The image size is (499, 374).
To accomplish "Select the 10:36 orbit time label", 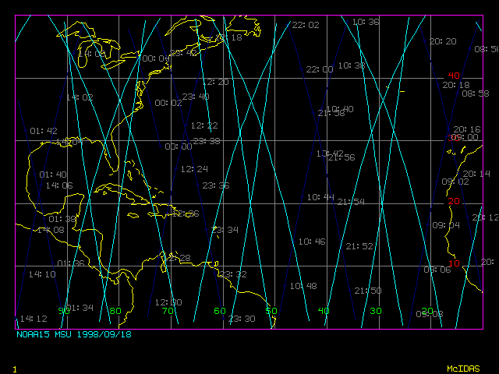I will pyautogui.click(x=366, y=22).
